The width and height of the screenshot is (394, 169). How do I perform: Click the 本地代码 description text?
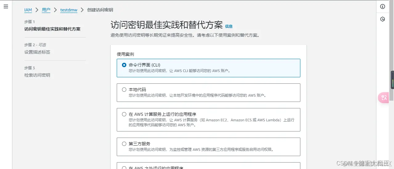197,95
